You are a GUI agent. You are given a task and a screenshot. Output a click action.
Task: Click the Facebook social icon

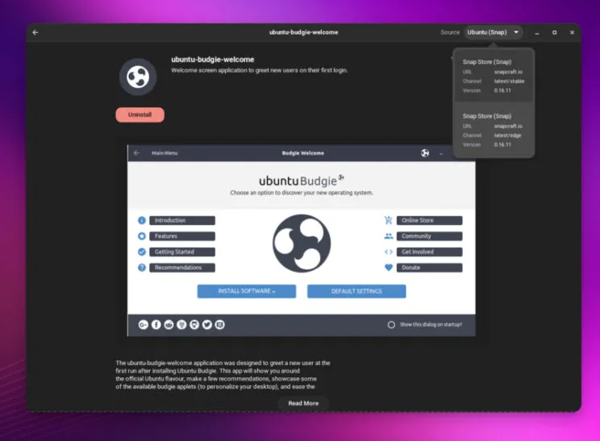pyautogui.click(x=156, y=324)
